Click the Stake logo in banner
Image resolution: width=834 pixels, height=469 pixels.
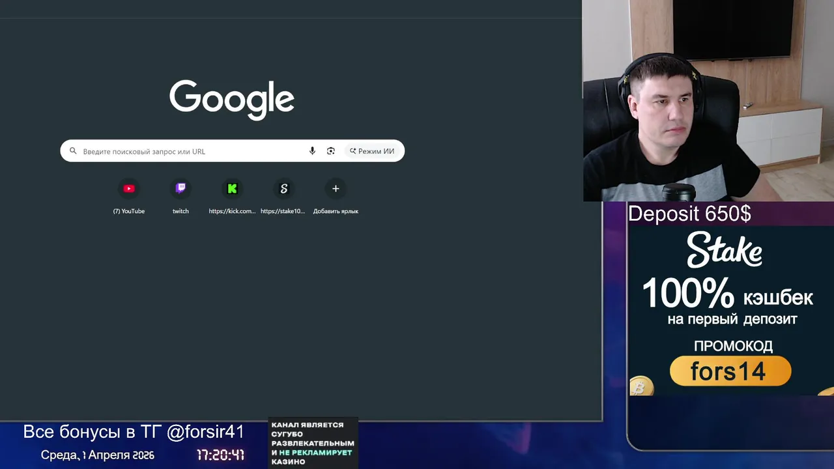click(x=725, y=250)
